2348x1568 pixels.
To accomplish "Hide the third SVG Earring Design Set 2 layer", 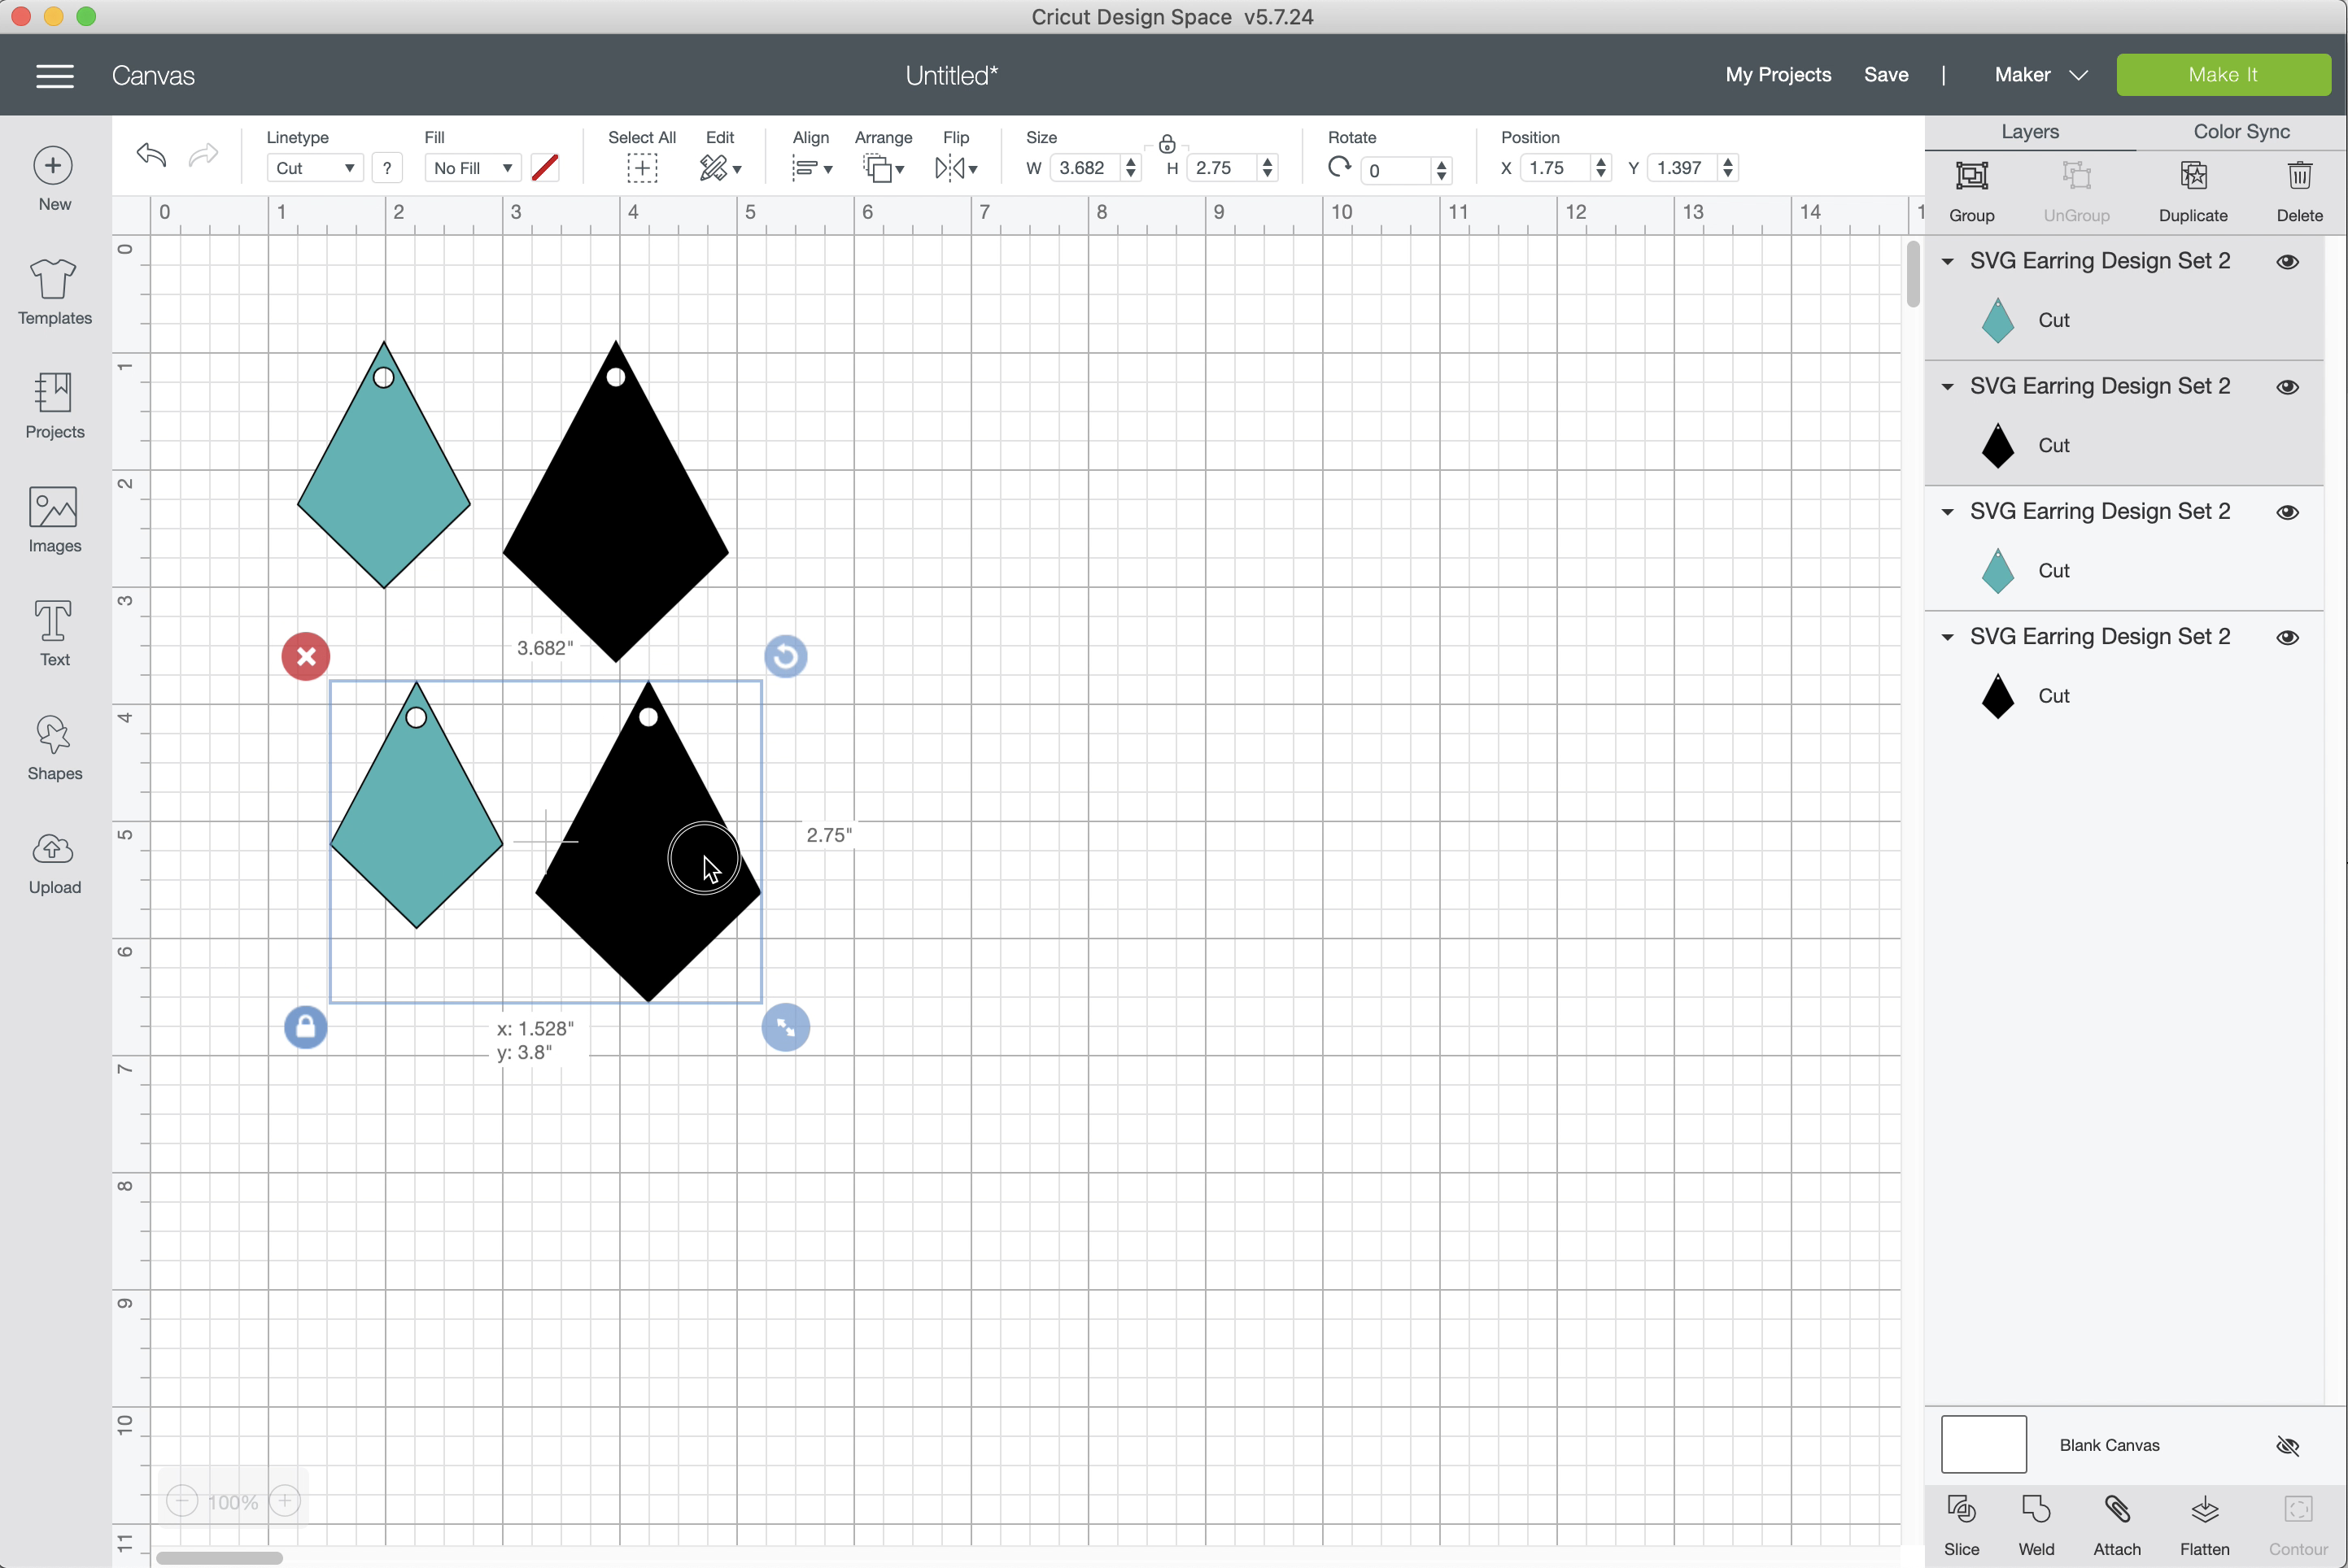I will point(2287,512).
